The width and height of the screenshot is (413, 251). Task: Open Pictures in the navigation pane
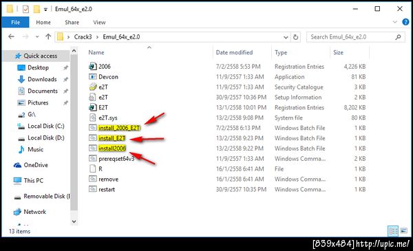(x=38, y=102)
